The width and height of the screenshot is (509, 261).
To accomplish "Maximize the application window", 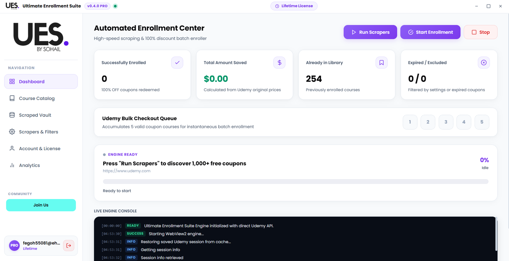I will [x=488, y=6].
